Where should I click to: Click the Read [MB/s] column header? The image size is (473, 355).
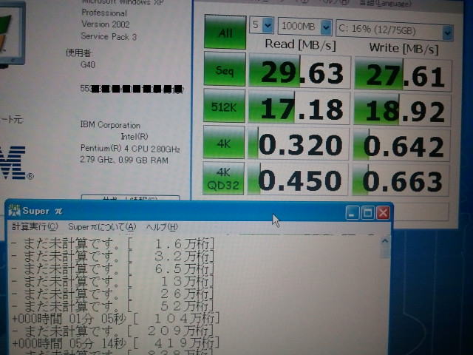300,45
